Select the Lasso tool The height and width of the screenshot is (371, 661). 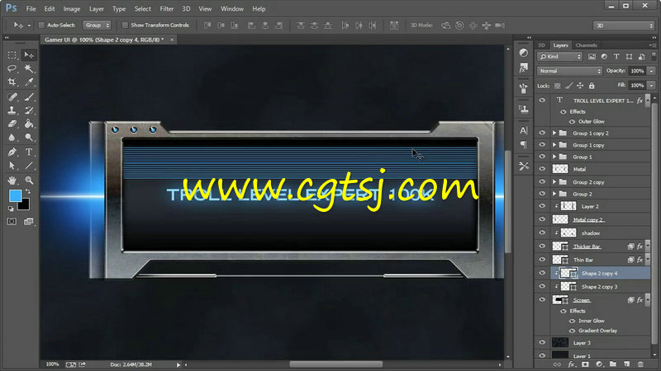[x=12, y=68]
